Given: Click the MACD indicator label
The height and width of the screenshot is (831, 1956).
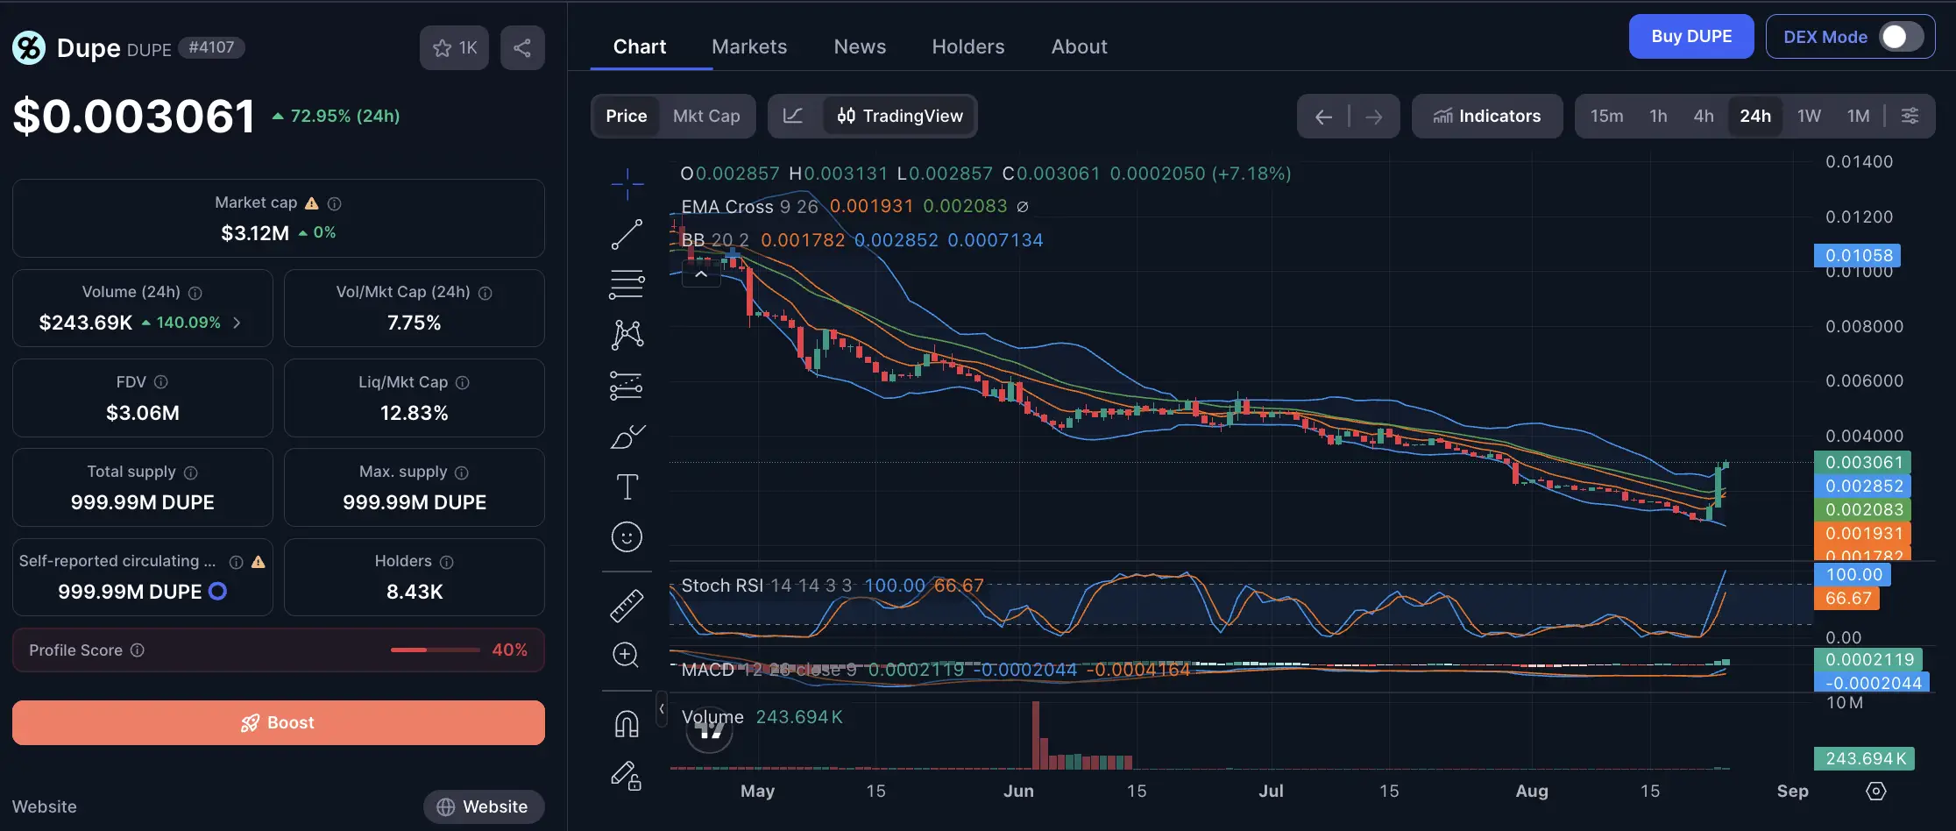Looking at the screenshot, I should [708, 670].
